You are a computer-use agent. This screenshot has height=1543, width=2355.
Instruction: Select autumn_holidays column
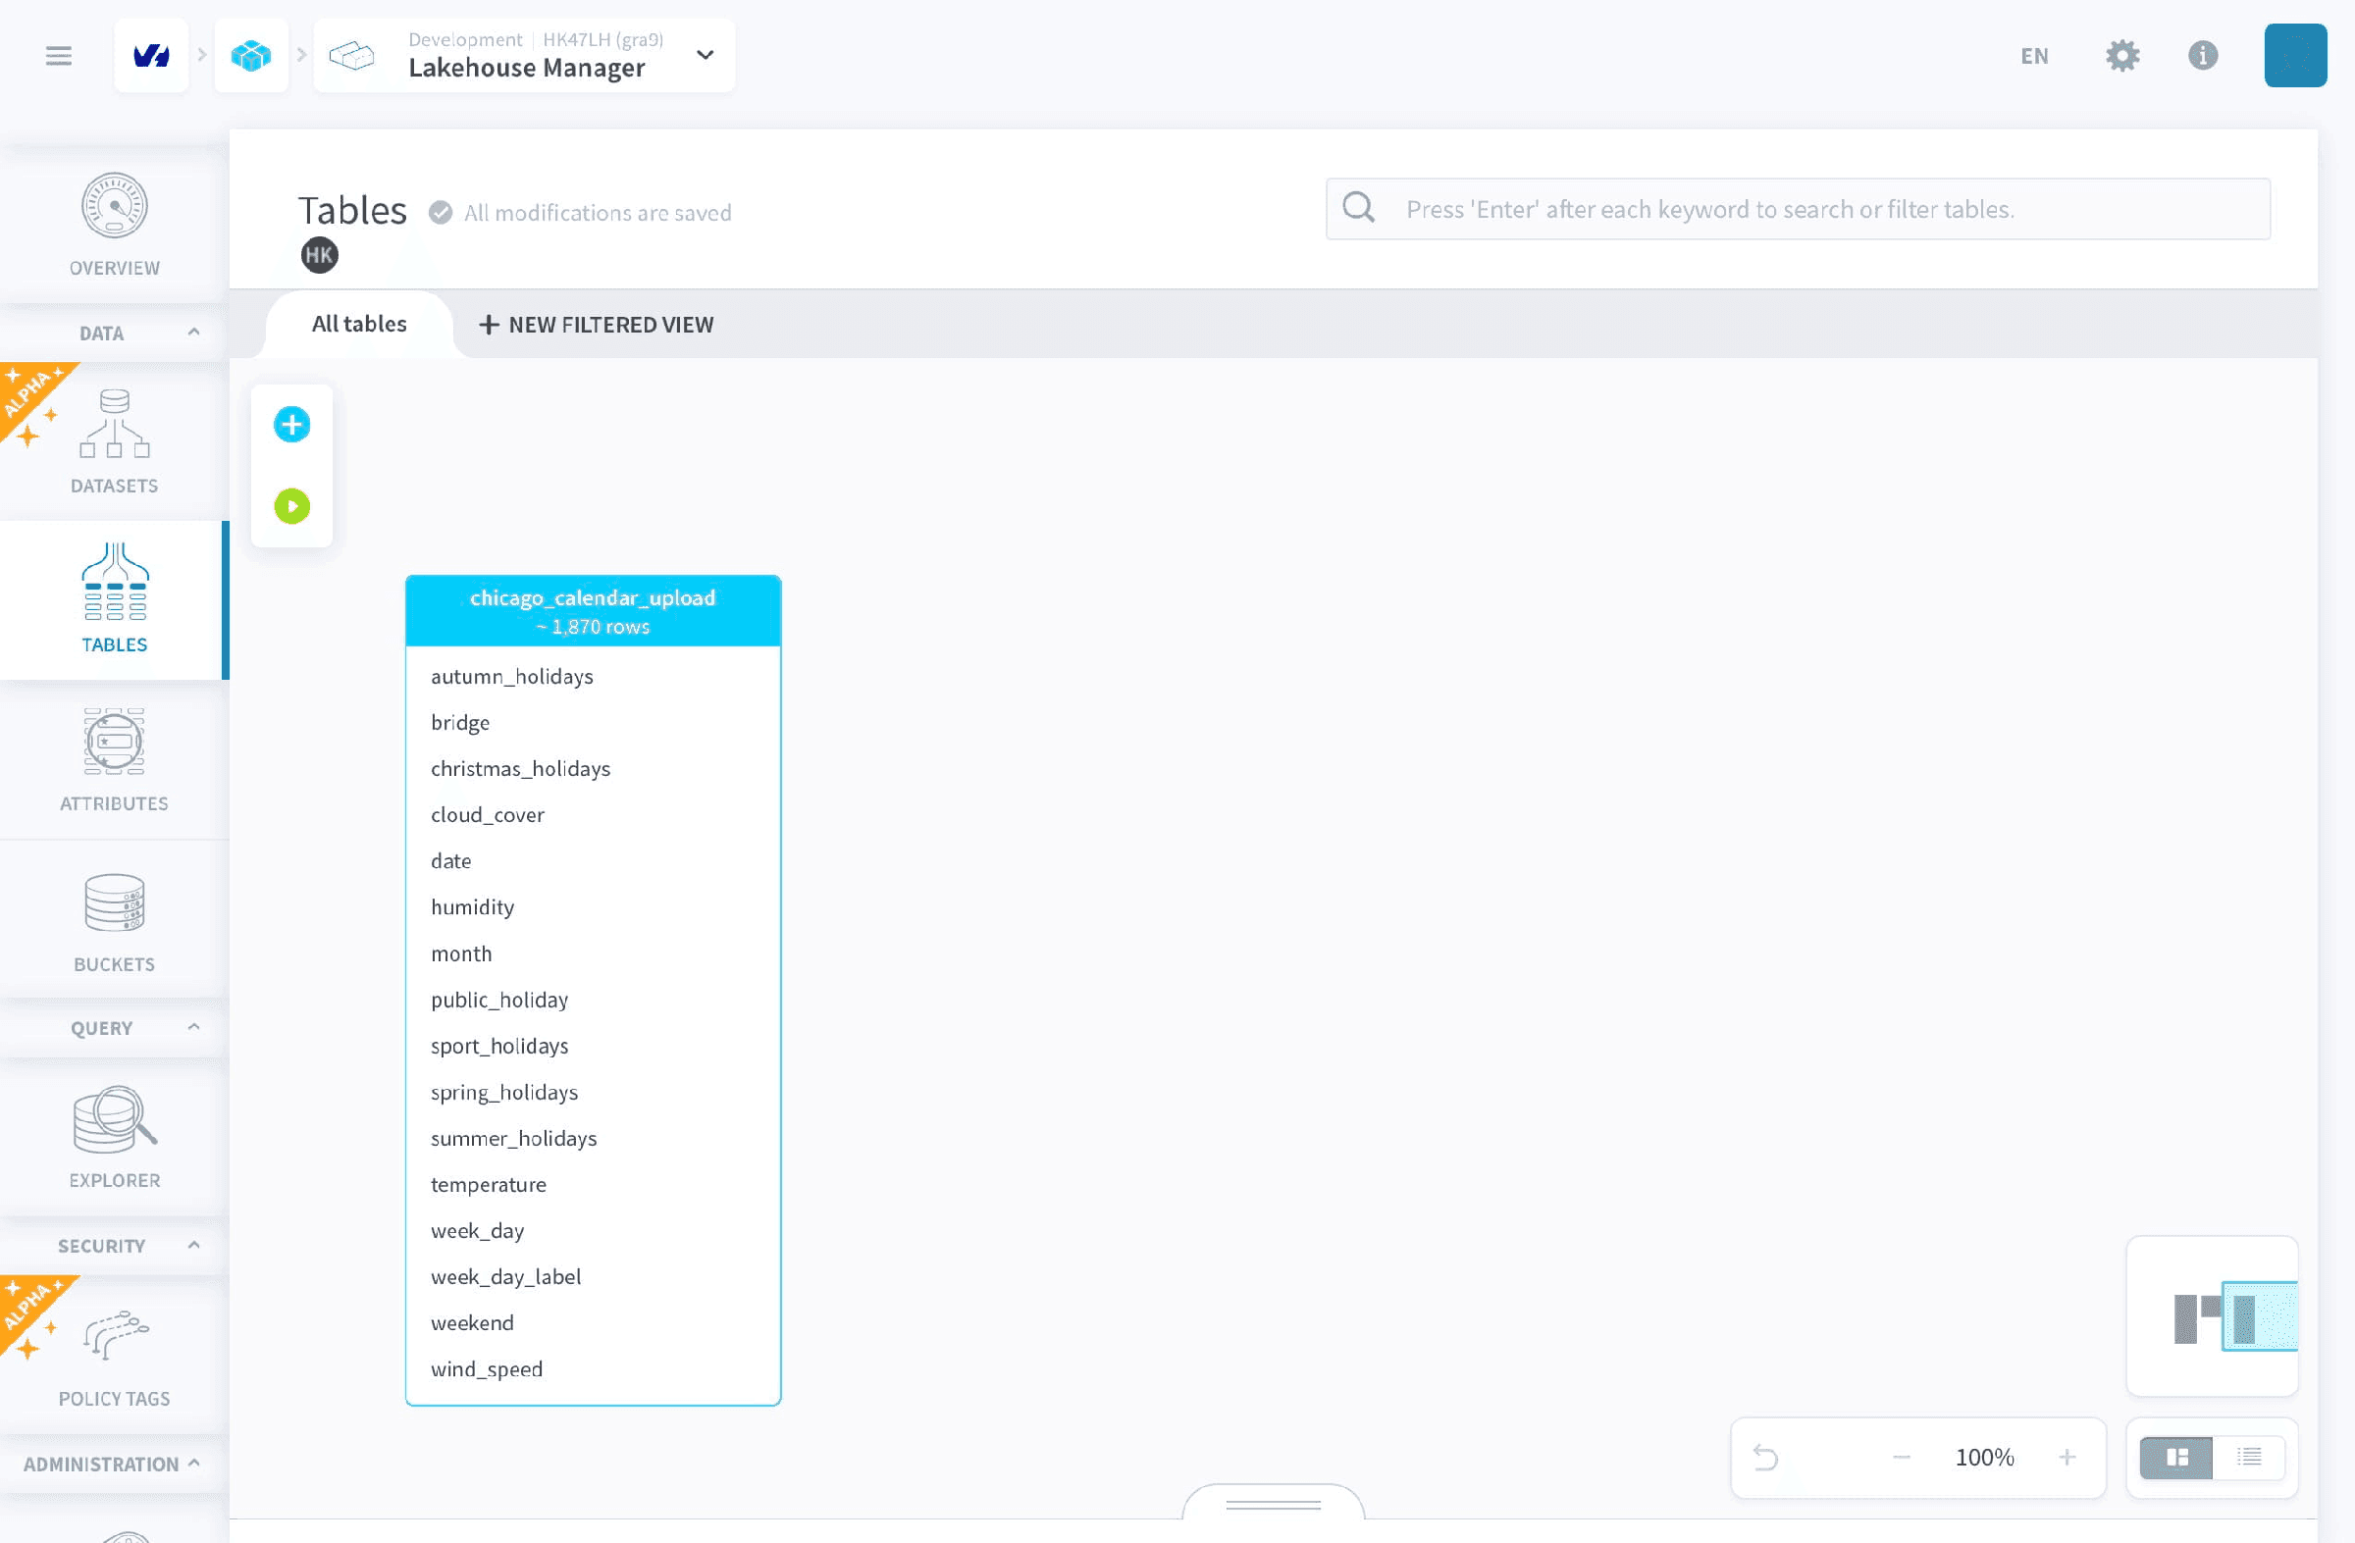coord(593,677)
